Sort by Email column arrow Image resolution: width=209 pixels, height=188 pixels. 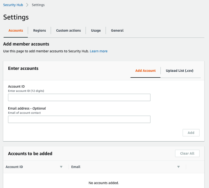(178, 167)
